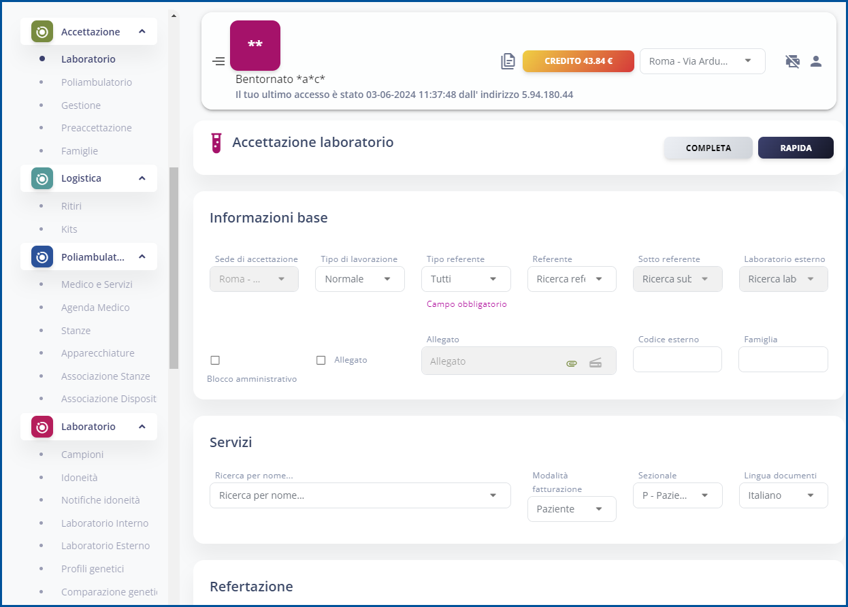Click the crossed-out printer icon in the header
848x607 pixels.
pos(792,61)
